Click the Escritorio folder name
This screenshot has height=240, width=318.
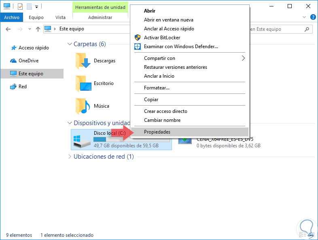coord(104,83)
